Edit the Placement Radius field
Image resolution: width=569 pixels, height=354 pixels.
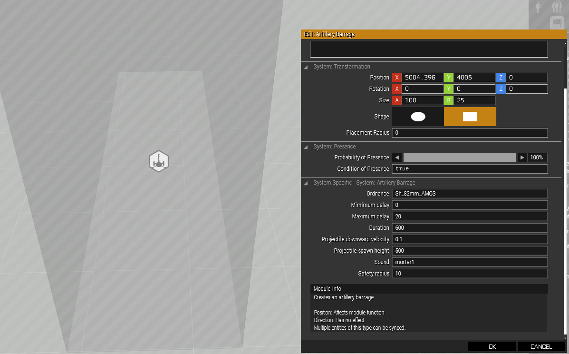pos(470,133)
